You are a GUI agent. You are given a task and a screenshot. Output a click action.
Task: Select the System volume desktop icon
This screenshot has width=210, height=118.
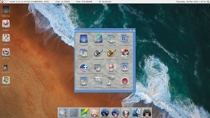point(6,24)
